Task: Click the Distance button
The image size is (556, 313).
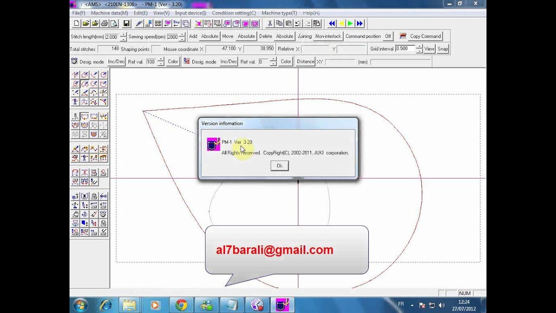Action: click(x=305, y=61)
